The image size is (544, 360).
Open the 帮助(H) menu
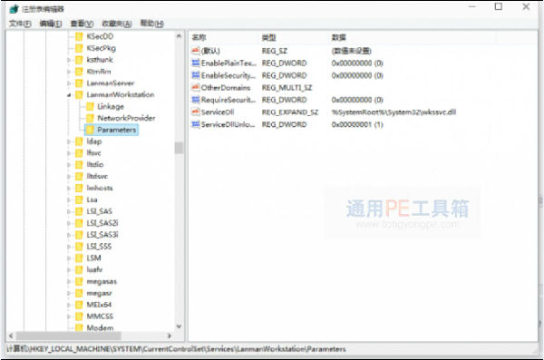coord(152,24)
